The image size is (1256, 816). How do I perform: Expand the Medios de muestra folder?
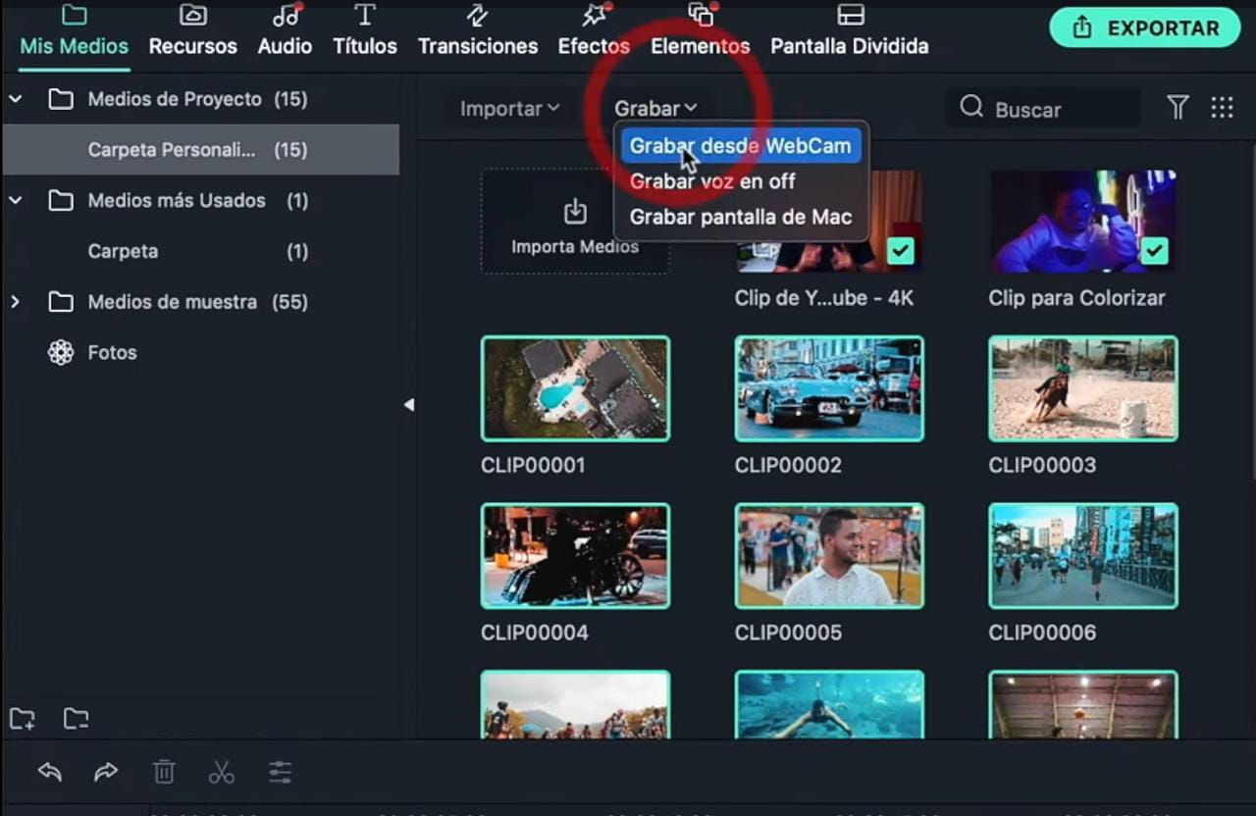[x=16, y=302]
